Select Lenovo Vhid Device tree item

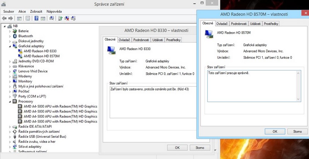click(x=33, y=71)
